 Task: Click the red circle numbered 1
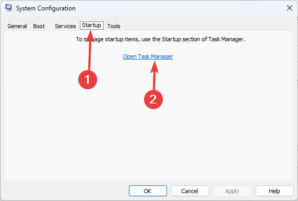pos(88,79)
